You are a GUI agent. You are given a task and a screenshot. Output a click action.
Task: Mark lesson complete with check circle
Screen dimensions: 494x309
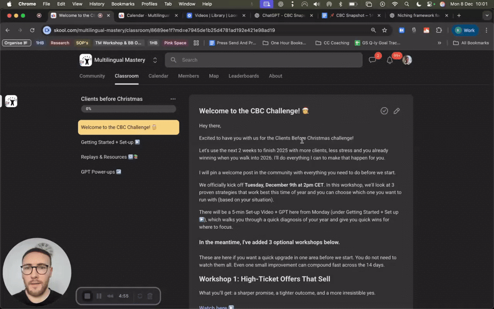[384, 111]
